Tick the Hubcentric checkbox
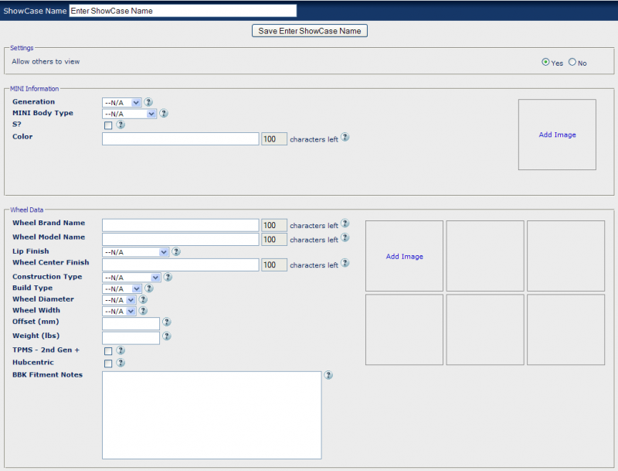 [108, 363]
